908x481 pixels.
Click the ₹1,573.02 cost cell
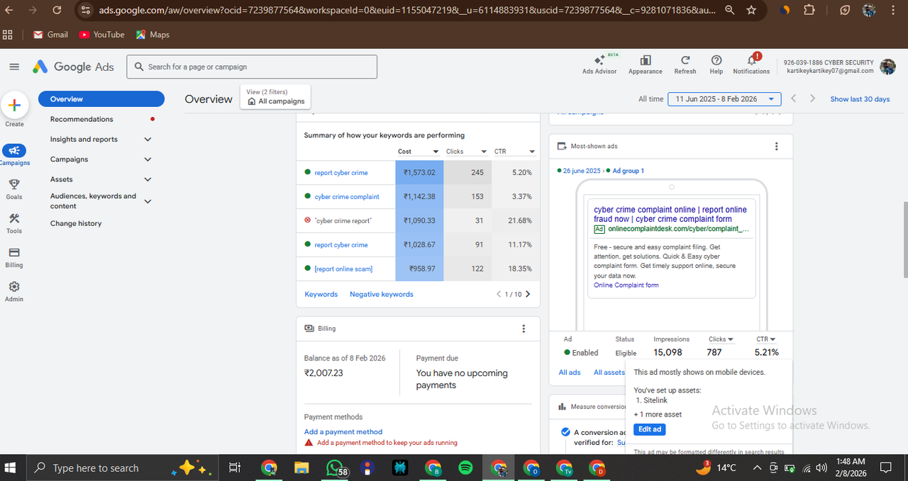[419, 172]
